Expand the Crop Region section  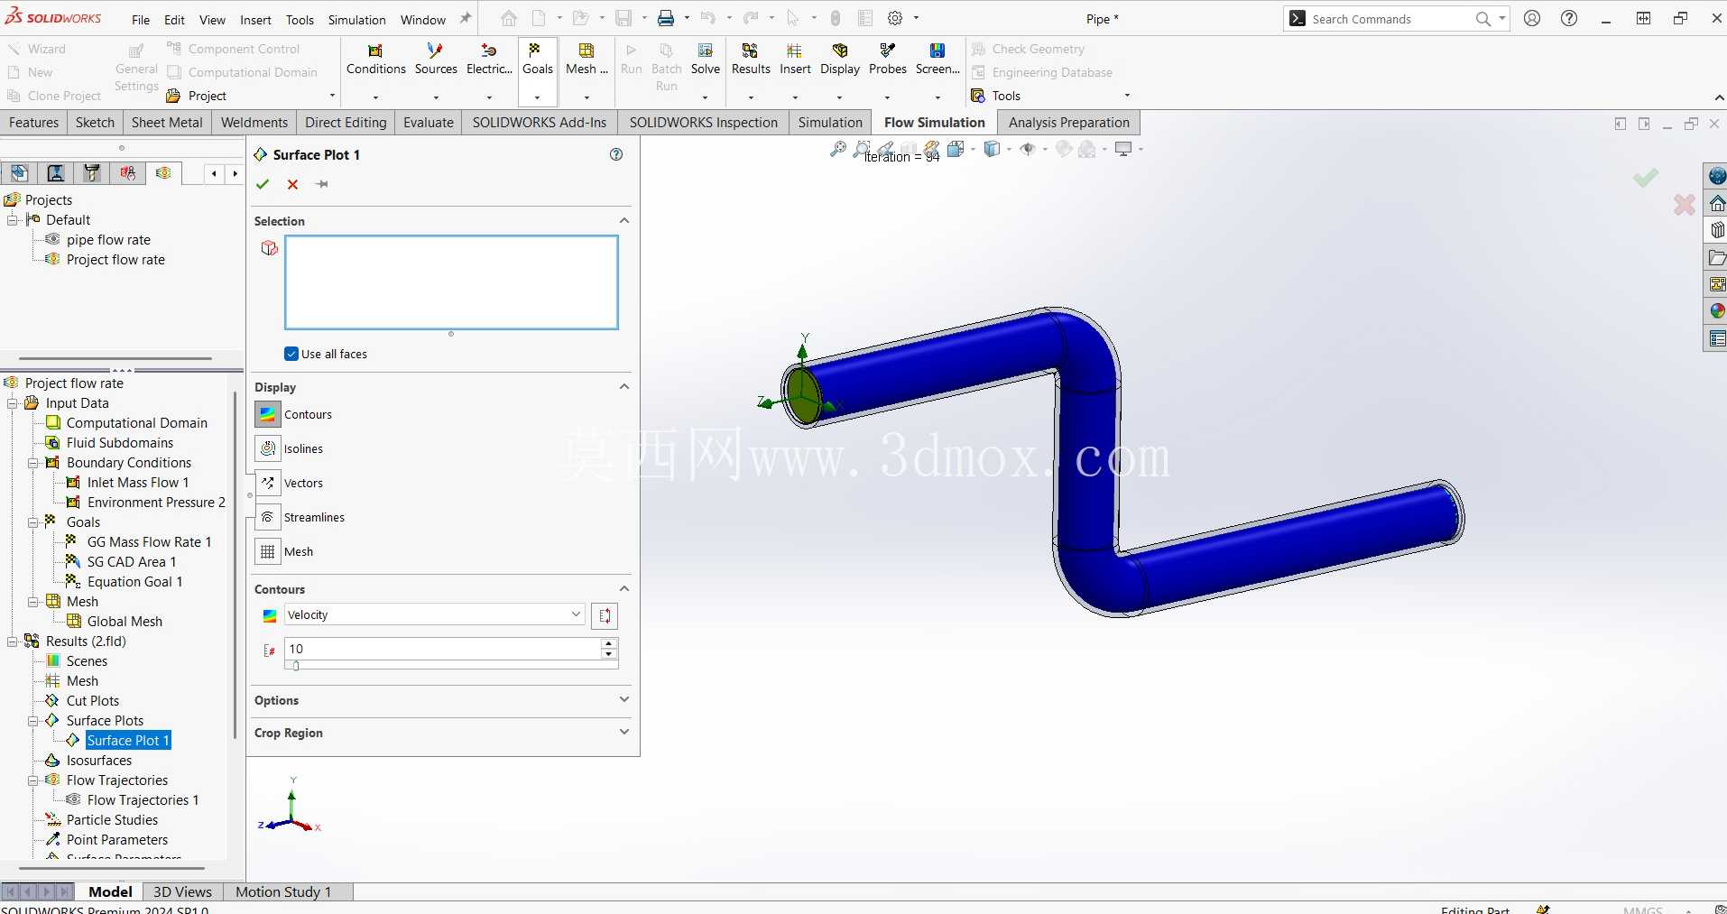(442, 733)
